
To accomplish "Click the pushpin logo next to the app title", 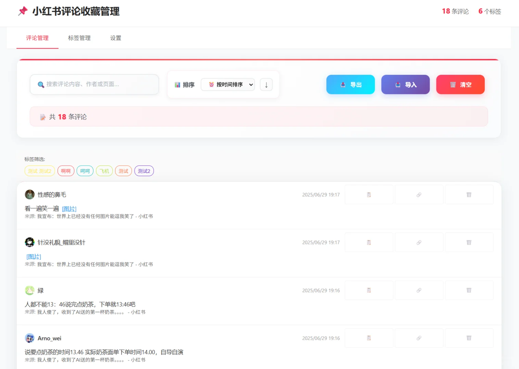I will coord(23,11).
